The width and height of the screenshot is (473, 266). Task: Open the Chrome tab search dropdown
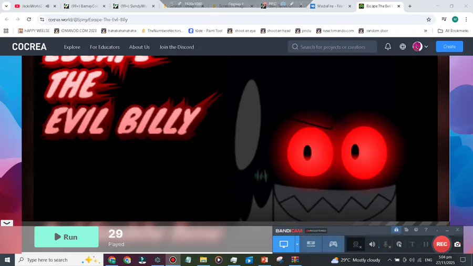tap(6, 6)
